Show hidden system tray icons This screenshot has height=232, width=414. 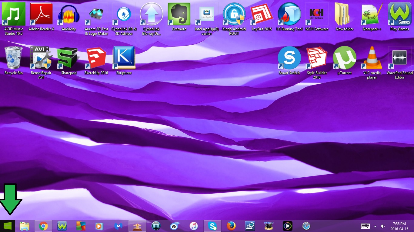pyautogui.click(x=376, y=226)
